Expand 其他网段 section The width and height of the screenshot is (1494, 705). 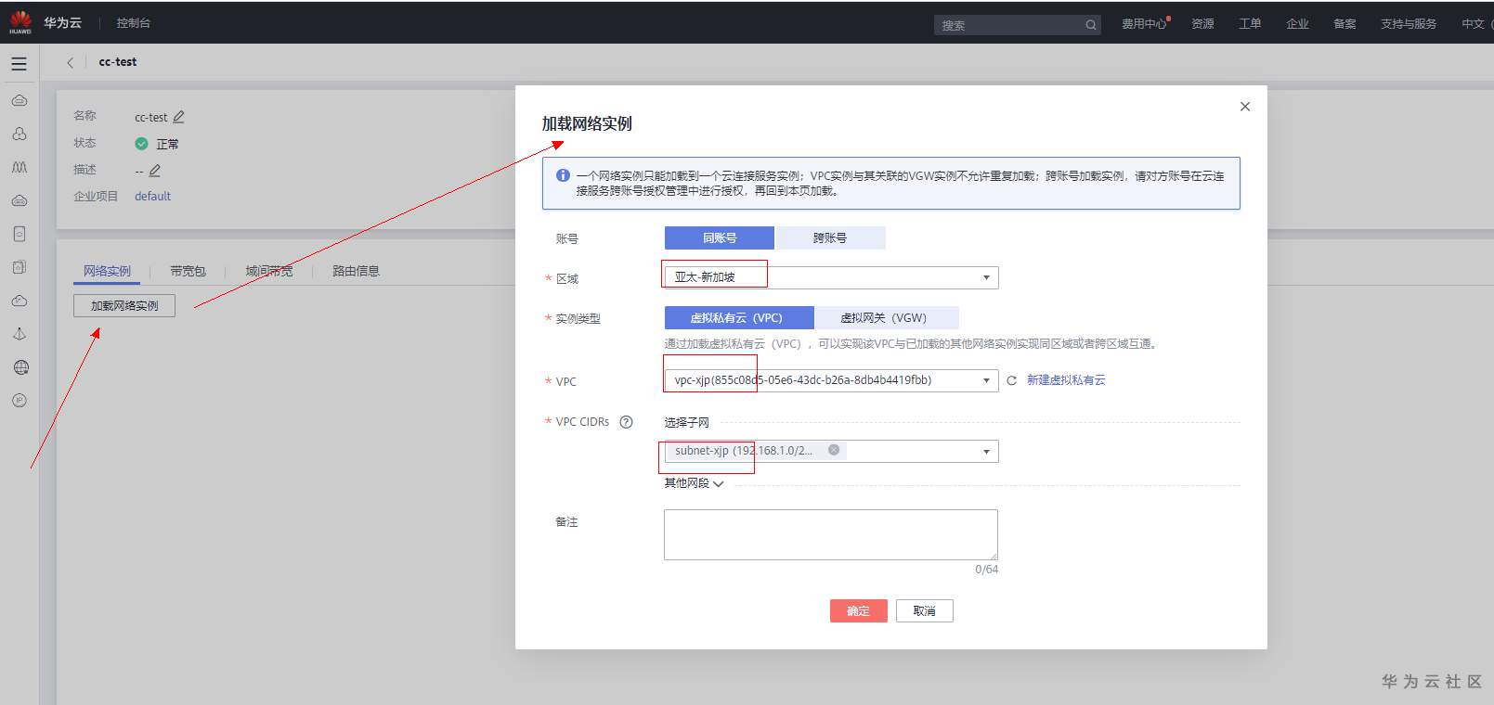(x=694, y=483)
